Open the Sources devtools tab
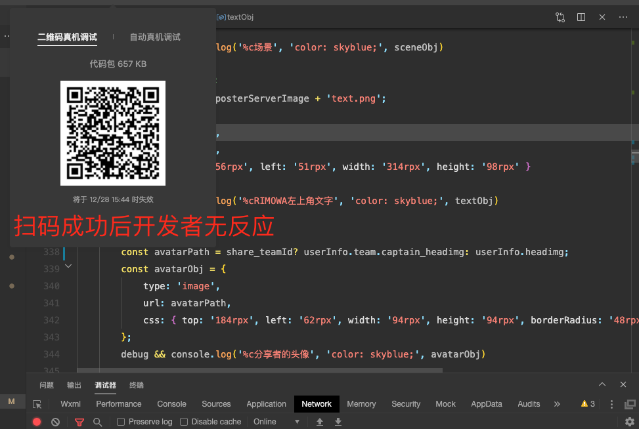The width and height of the screenshot is (639, 429). tap(216, 404)
